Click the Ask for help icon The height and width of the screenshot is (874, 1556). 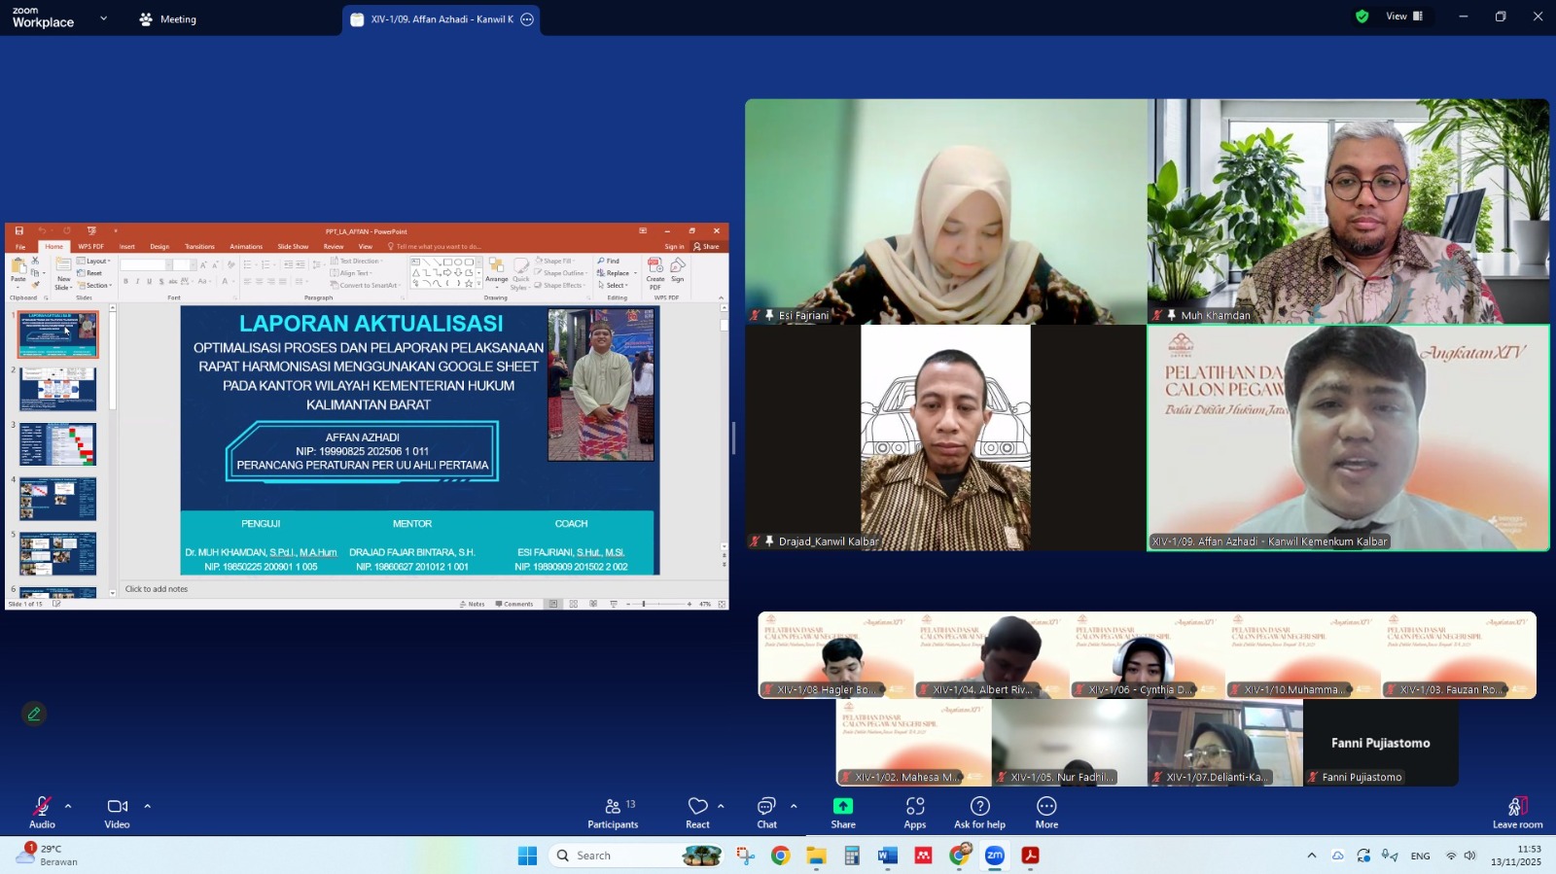[x=979, y=813]
